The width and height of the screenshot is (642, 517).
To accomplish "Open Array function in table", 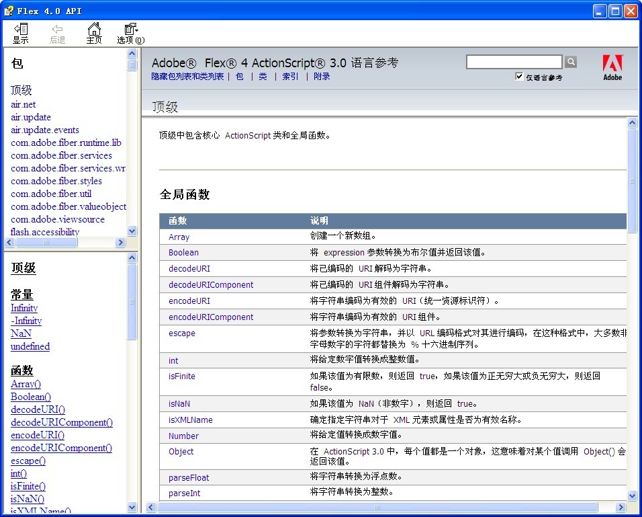I will coord(179,237).
